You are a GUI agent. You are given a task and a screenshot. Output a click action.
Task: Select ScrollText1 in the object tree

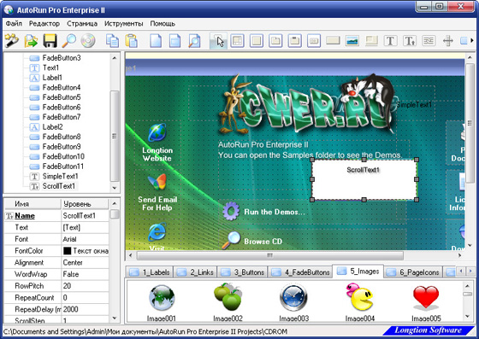tap(59, 186)
